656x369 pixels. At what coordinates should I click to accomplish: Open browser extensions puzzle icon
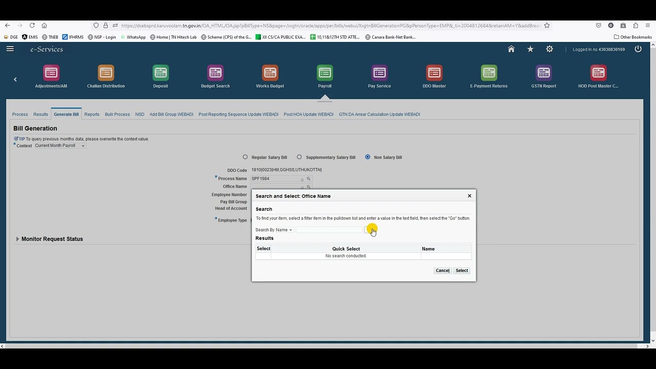click(635, 25)
